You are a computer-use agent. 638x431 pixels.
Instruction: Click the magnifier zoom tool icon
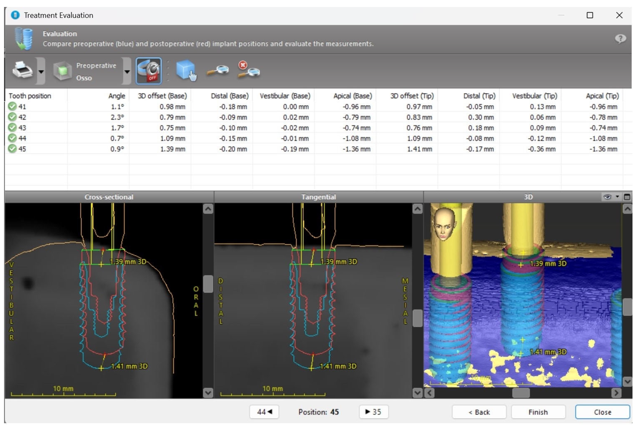point(218,71)
